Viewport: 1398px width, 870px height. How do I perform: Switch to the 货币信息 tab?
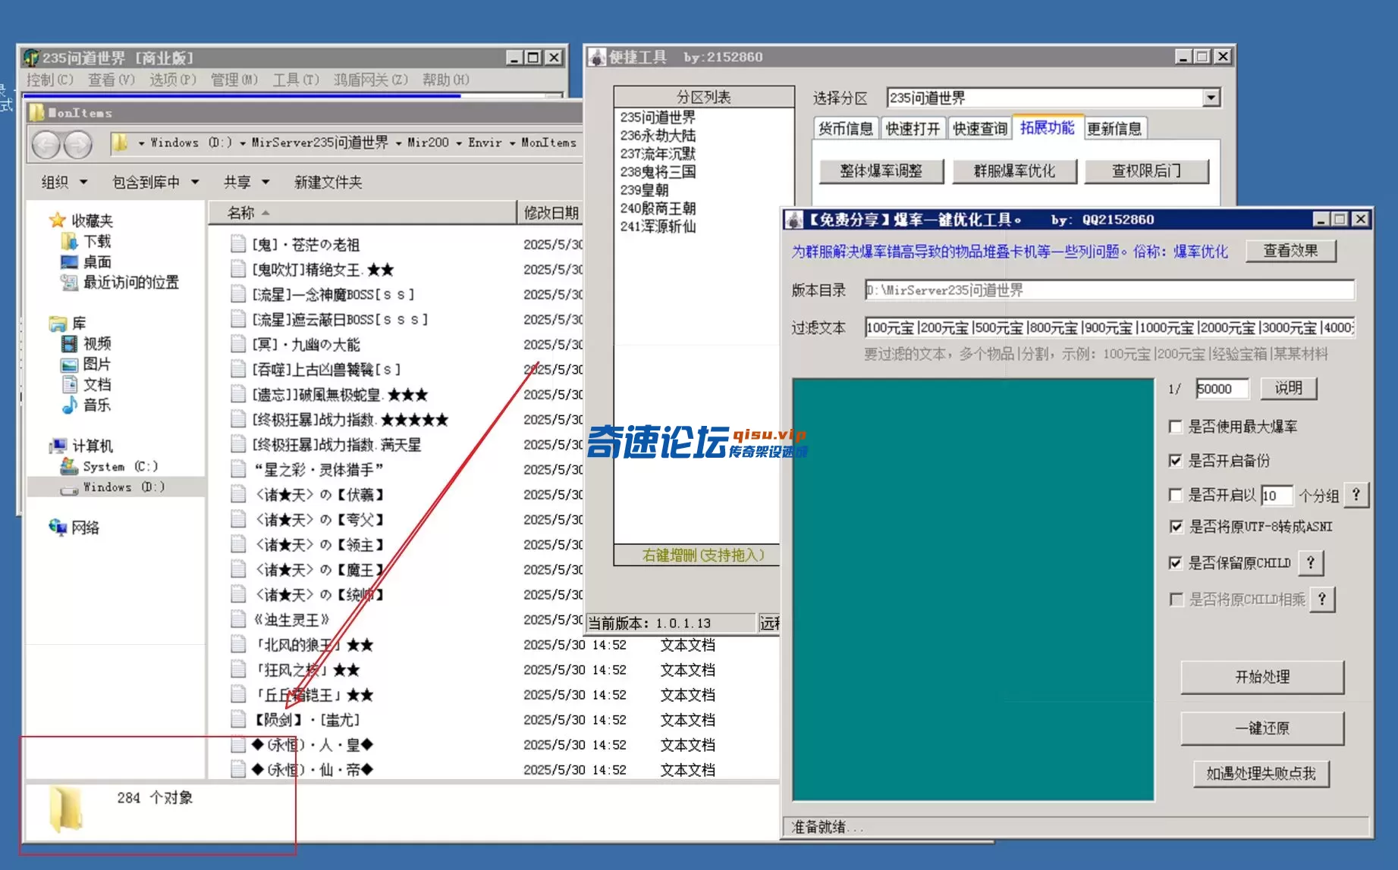[846, 129]
